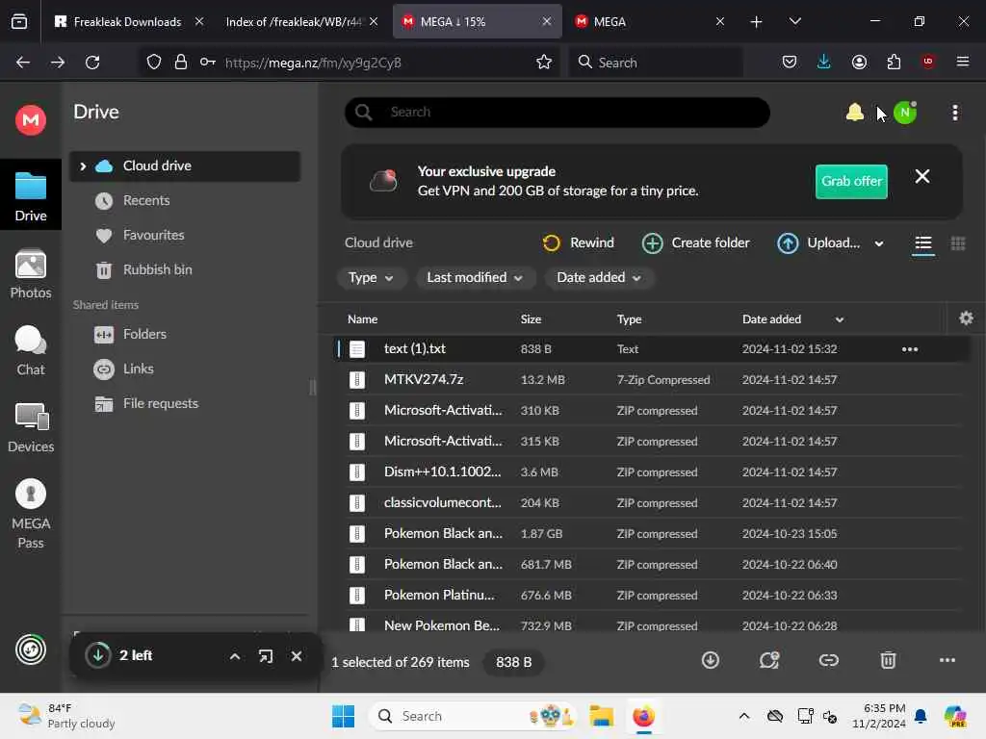Click the circular icon at bottom-left rail
This screenshot has height=739, width=986.
tap(30, 650)
